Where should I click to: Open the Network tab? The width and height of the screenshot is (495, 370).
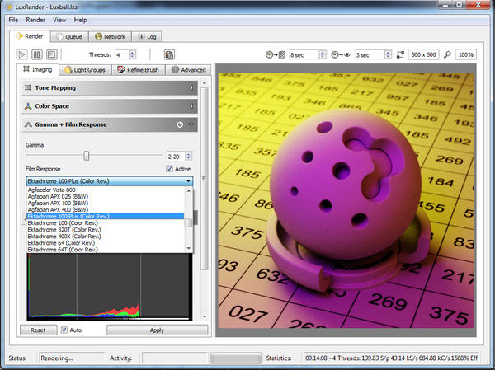click(110, 37)
